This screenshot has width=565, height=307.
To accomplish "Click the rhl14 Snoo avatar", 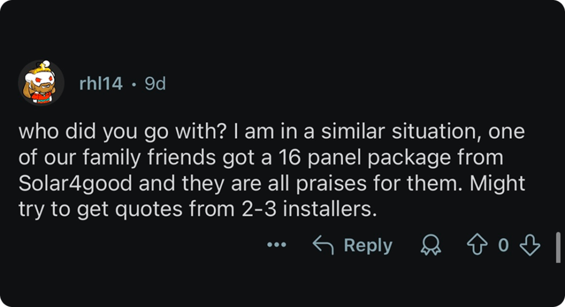I will (41, 83).
